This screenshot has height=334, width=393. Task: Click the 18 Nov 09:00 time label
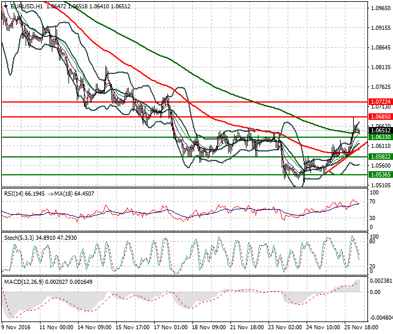tap(209, 327)
